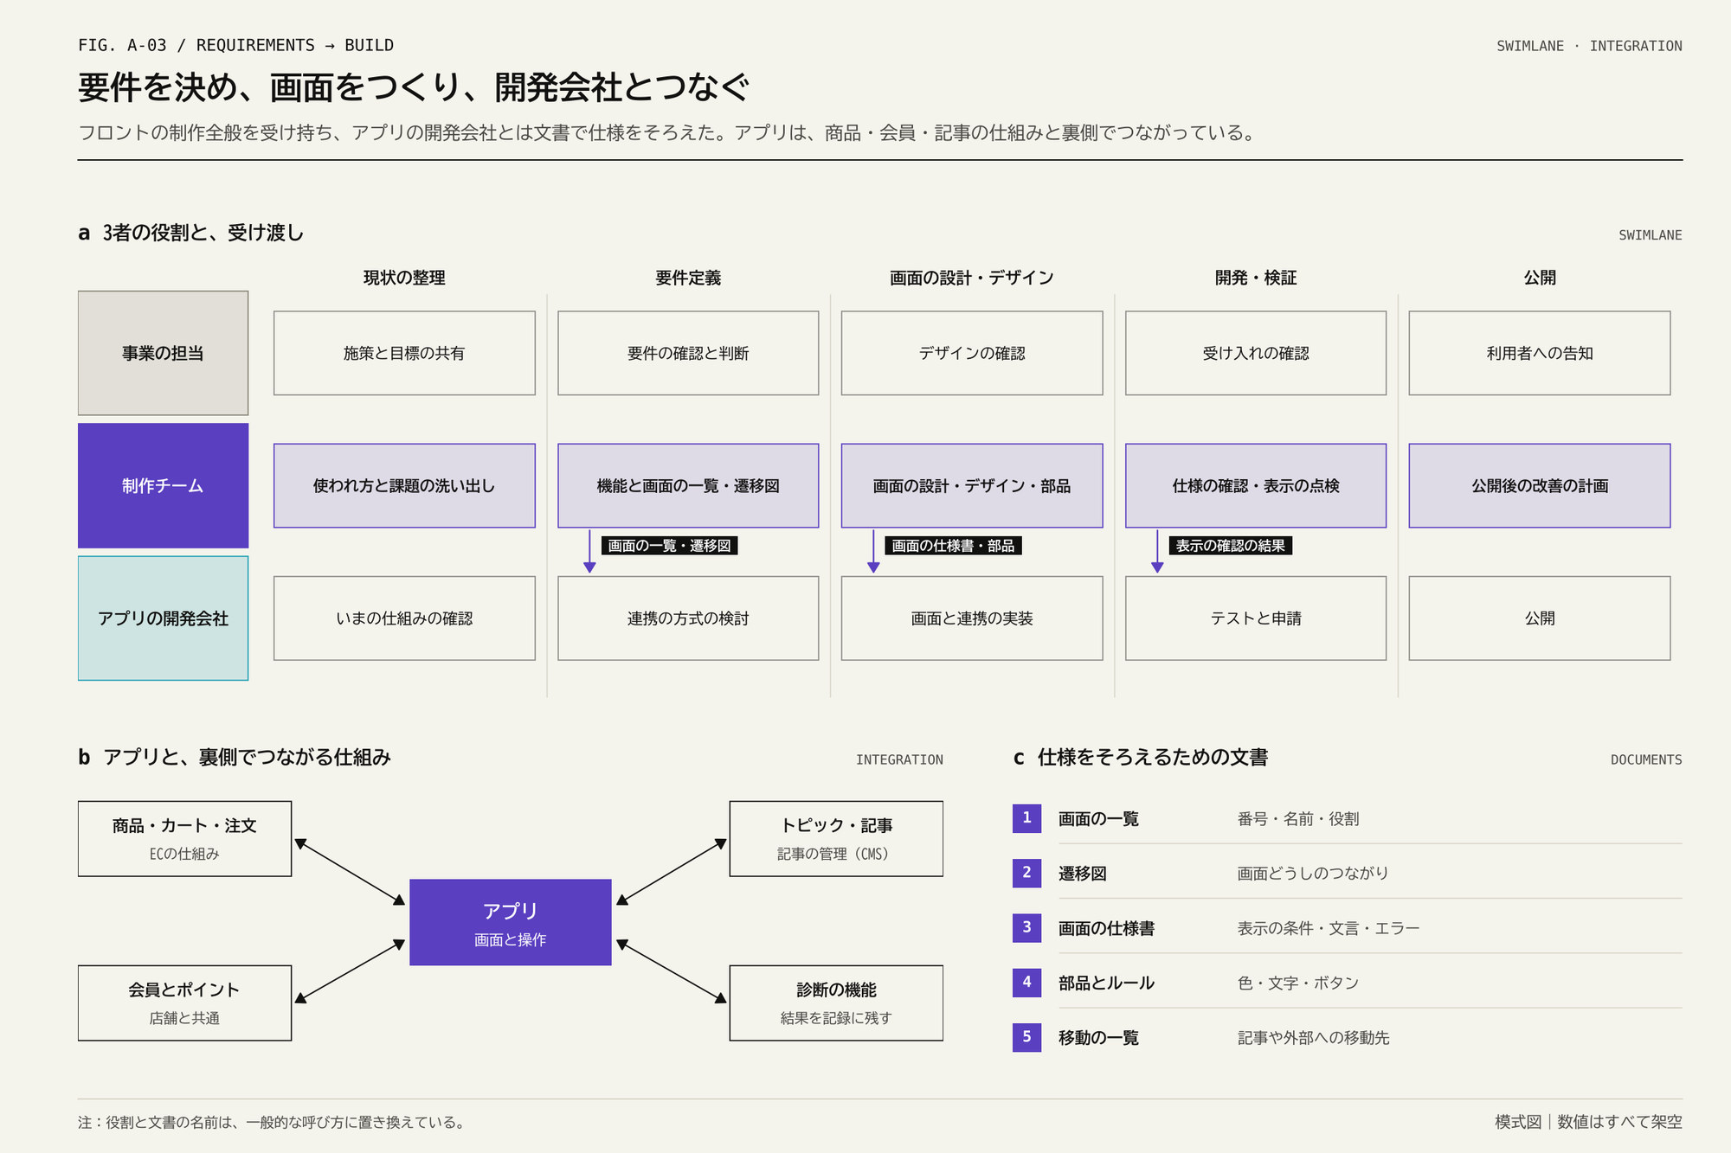This screenshot has width=1731, height=1153.
Task: Click the 開発・検証 column header
Action: (1256, 278)
